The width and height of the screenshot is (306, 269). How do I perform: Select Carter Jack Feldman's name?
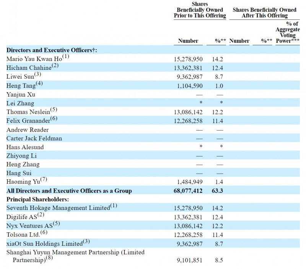[x=34, y=138]
